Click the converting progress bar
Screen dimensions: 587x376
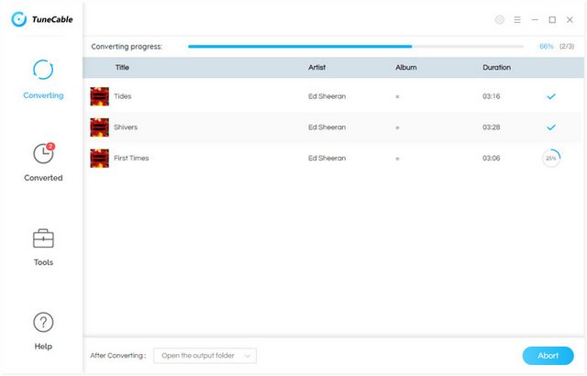(x=356, y=47)
